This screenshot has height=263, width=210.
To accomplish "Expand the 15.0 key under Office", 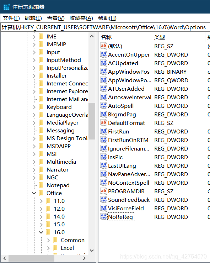I will [x=41, y=225].
